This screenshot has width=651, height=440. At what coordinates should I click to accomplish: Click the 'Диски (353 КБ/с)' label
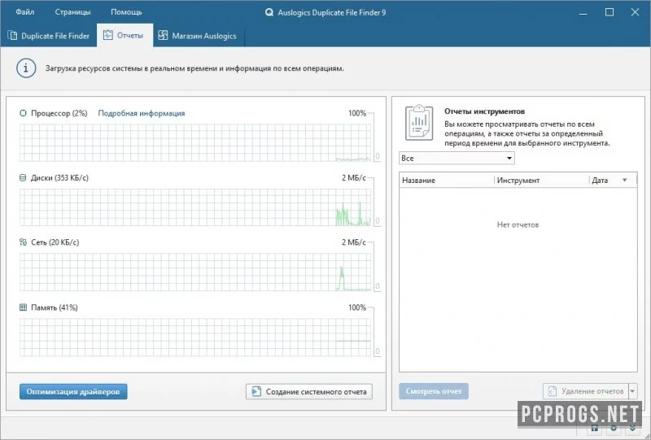pos(59,177)
